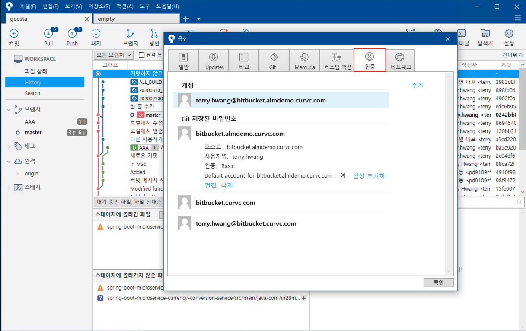Click the warning icon of the staged file

100,227
